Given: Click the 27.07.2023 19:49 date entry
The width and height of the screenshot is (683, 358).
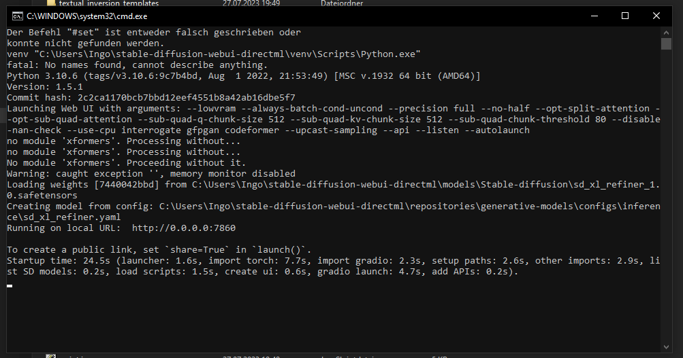Looking at the screenshot, I should click(x=251, y=3).
